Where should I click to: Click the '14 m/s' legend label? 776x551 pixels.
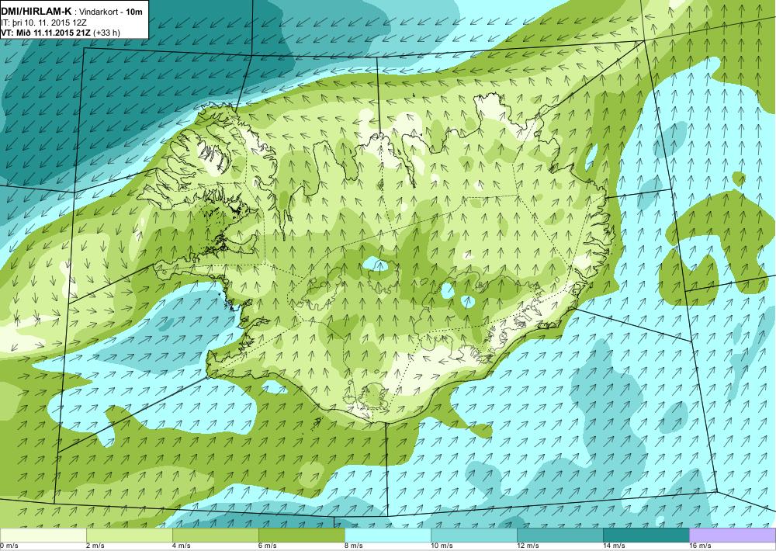tap(614, 546)
